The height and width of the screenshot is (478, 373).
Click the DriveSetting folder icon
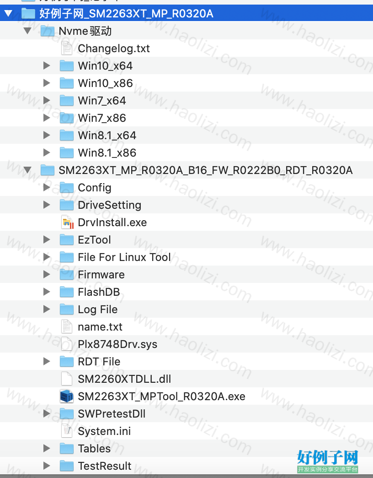coord(67,205)
